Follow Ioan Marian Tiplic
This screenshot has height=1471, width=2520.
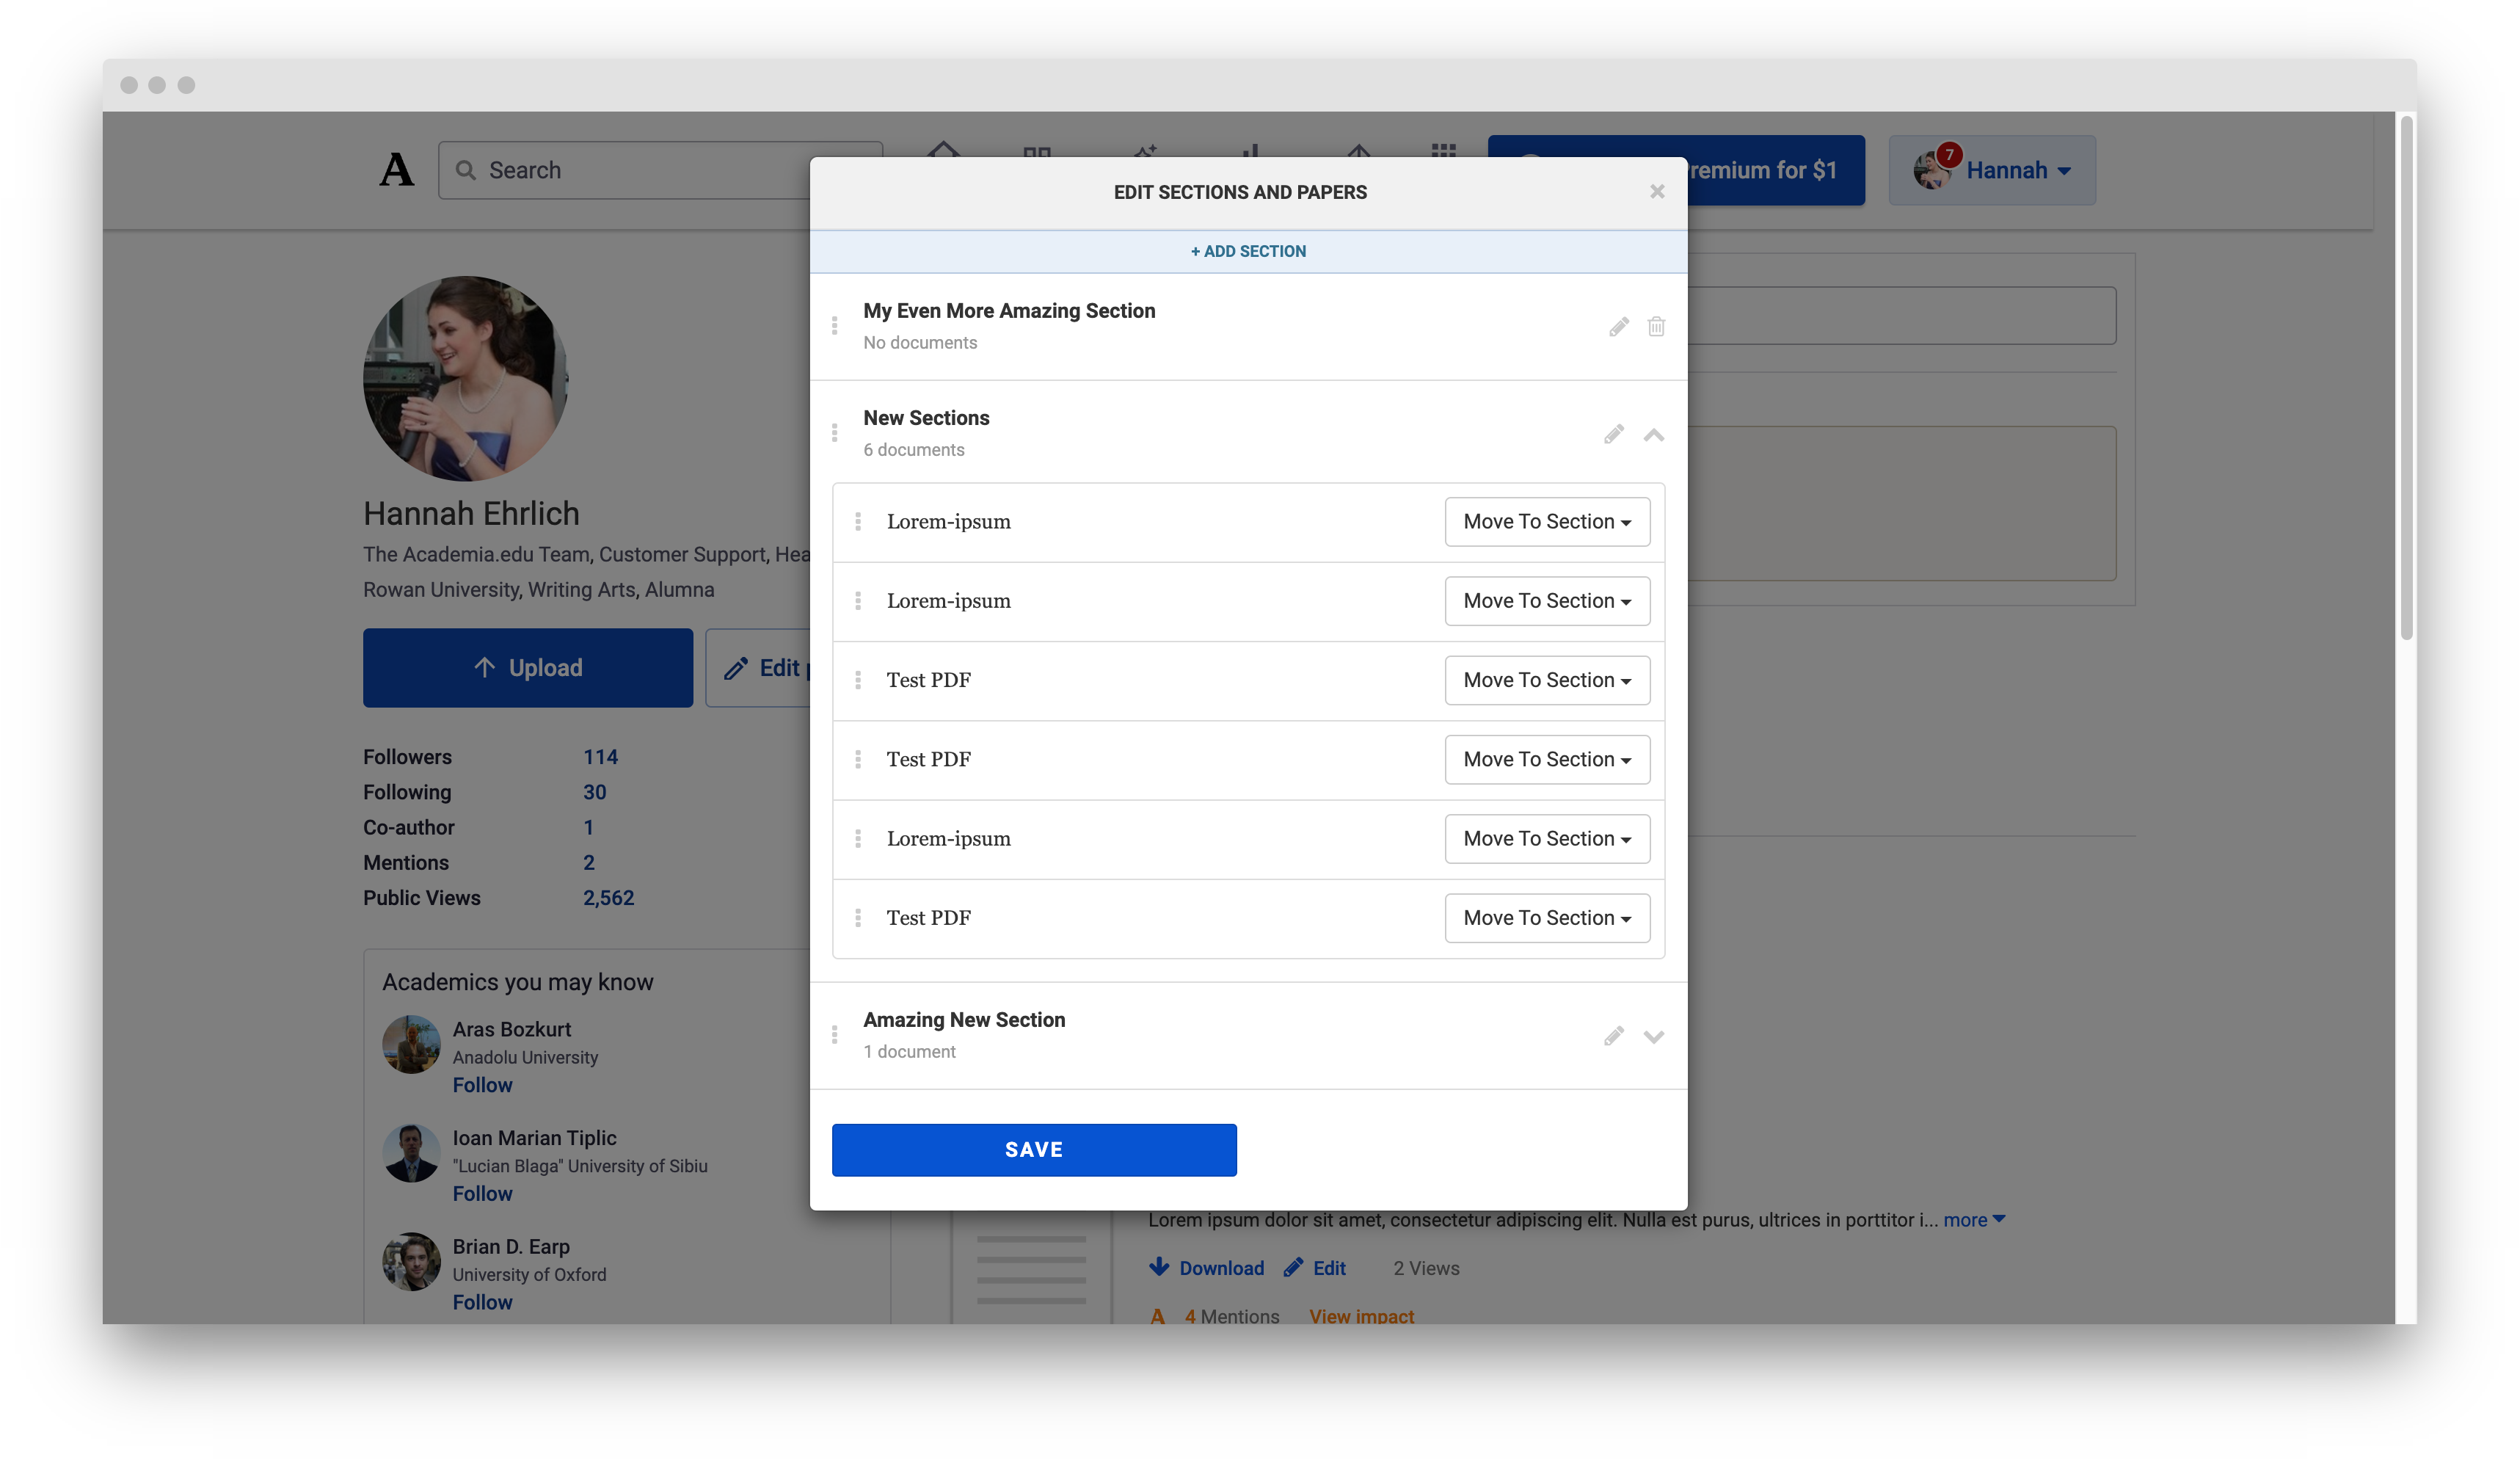coord(482,1194)
